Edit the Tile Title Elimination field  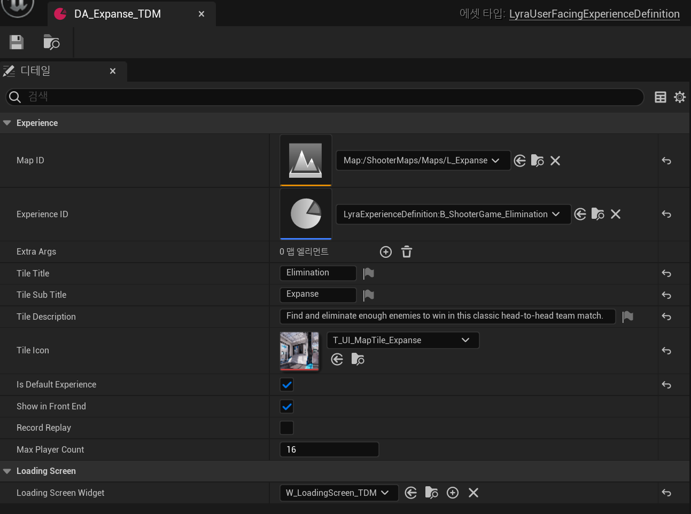click(x=318, y=273)
